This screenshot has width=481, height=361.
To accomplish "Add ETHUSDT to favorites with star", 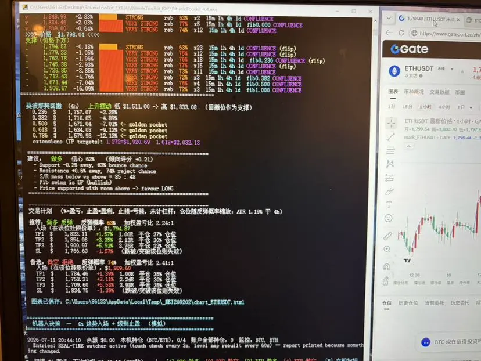I will (x=462, y=72).
